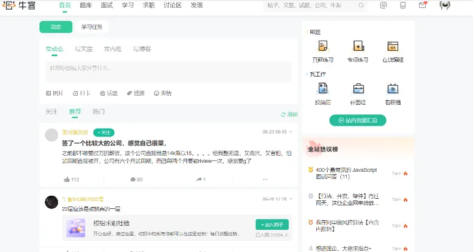Share the first post via share icon
473x252 pixels.
200,180
